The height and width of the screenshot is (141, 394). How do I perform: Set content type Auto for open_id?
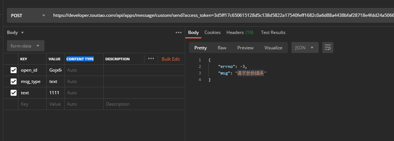pos(84,70)
